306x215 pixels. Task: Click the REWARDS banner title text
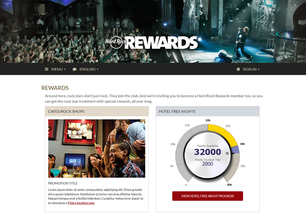point(162,43)
